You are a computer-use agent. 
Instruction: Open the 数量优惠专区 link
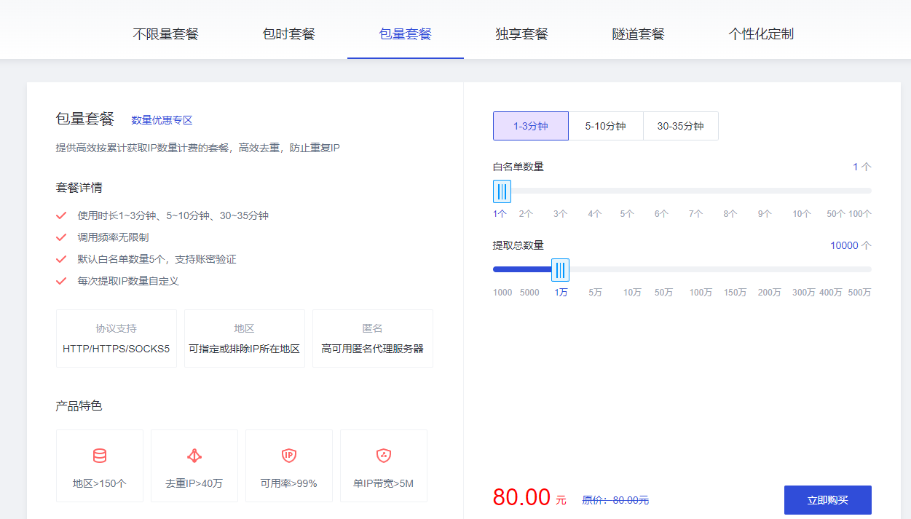point(162,120)
